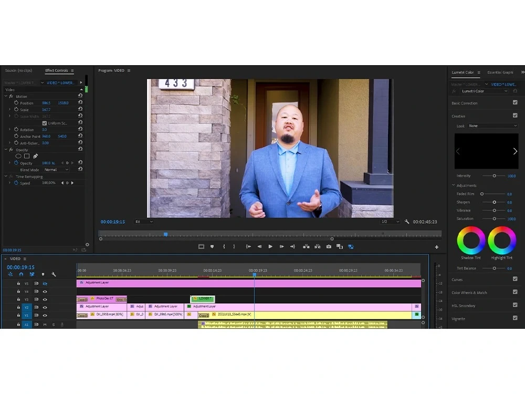Toggle Snap magnet in timeline
Viewport: 525px width, 394px height.
(21, 274)
